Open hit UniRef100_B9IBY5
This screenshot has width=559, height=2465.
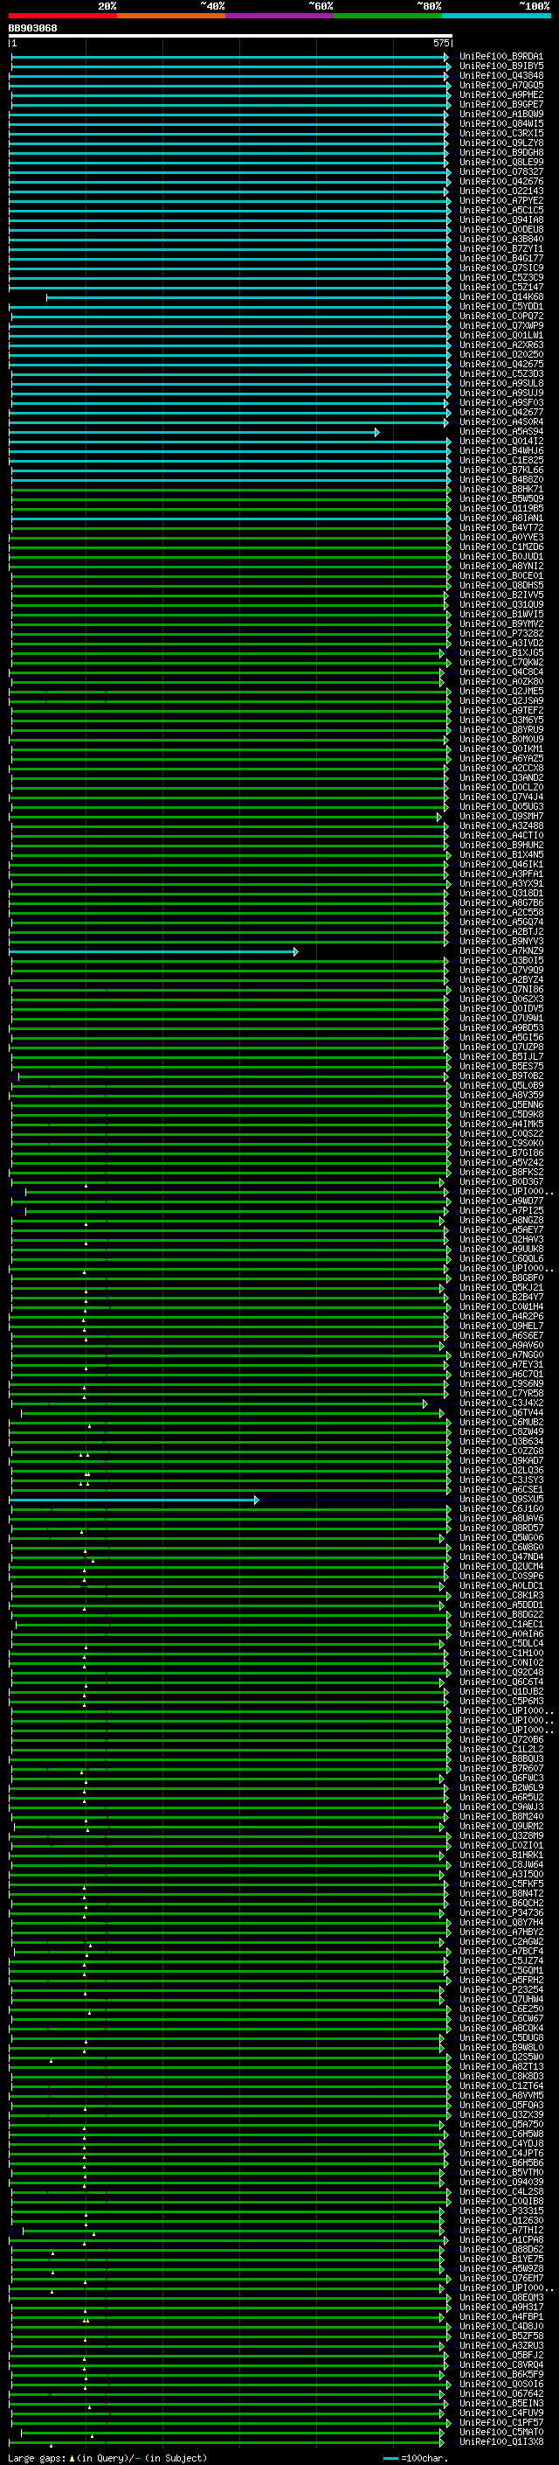tap(500, 66)
